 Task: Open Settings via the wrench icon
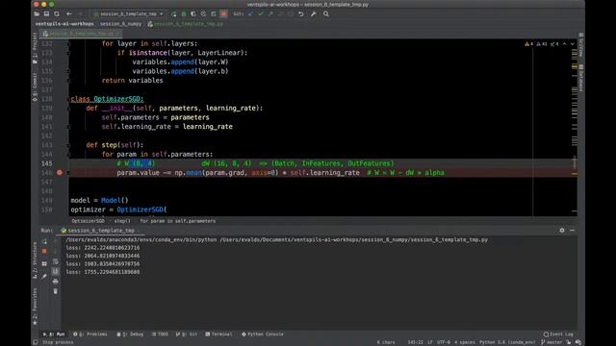point(313,13)
